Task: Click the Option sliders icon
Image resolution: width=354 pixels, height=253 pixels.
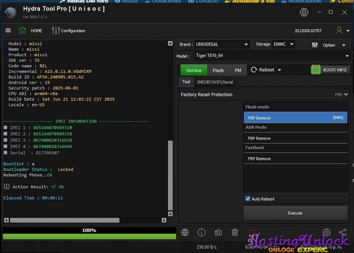Action: (315, 45)
